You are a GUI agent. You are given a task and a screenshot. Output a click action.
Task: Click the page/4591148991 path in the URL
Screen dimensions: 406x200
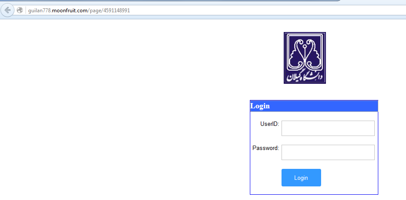pos(110,11)
